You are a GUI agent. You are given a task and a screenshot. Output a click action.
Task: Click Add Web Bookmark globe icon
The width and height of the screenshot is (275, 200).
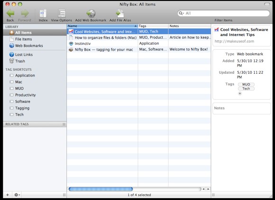[x=91, y=13]
